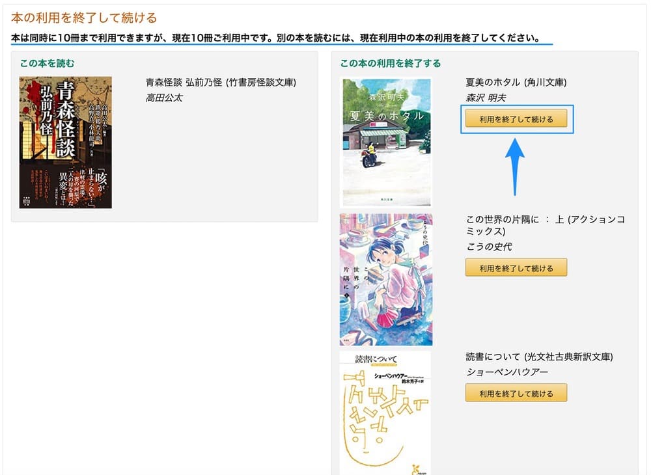Click the この本の利用を終了する section heading
This screenshot has width=651, height=475.
pyautogui.click(x=391, y=63)
